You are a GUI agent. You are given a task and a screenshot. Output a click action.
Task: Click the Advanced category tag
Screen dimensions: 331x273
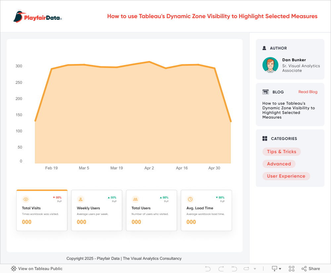[279, 164]
